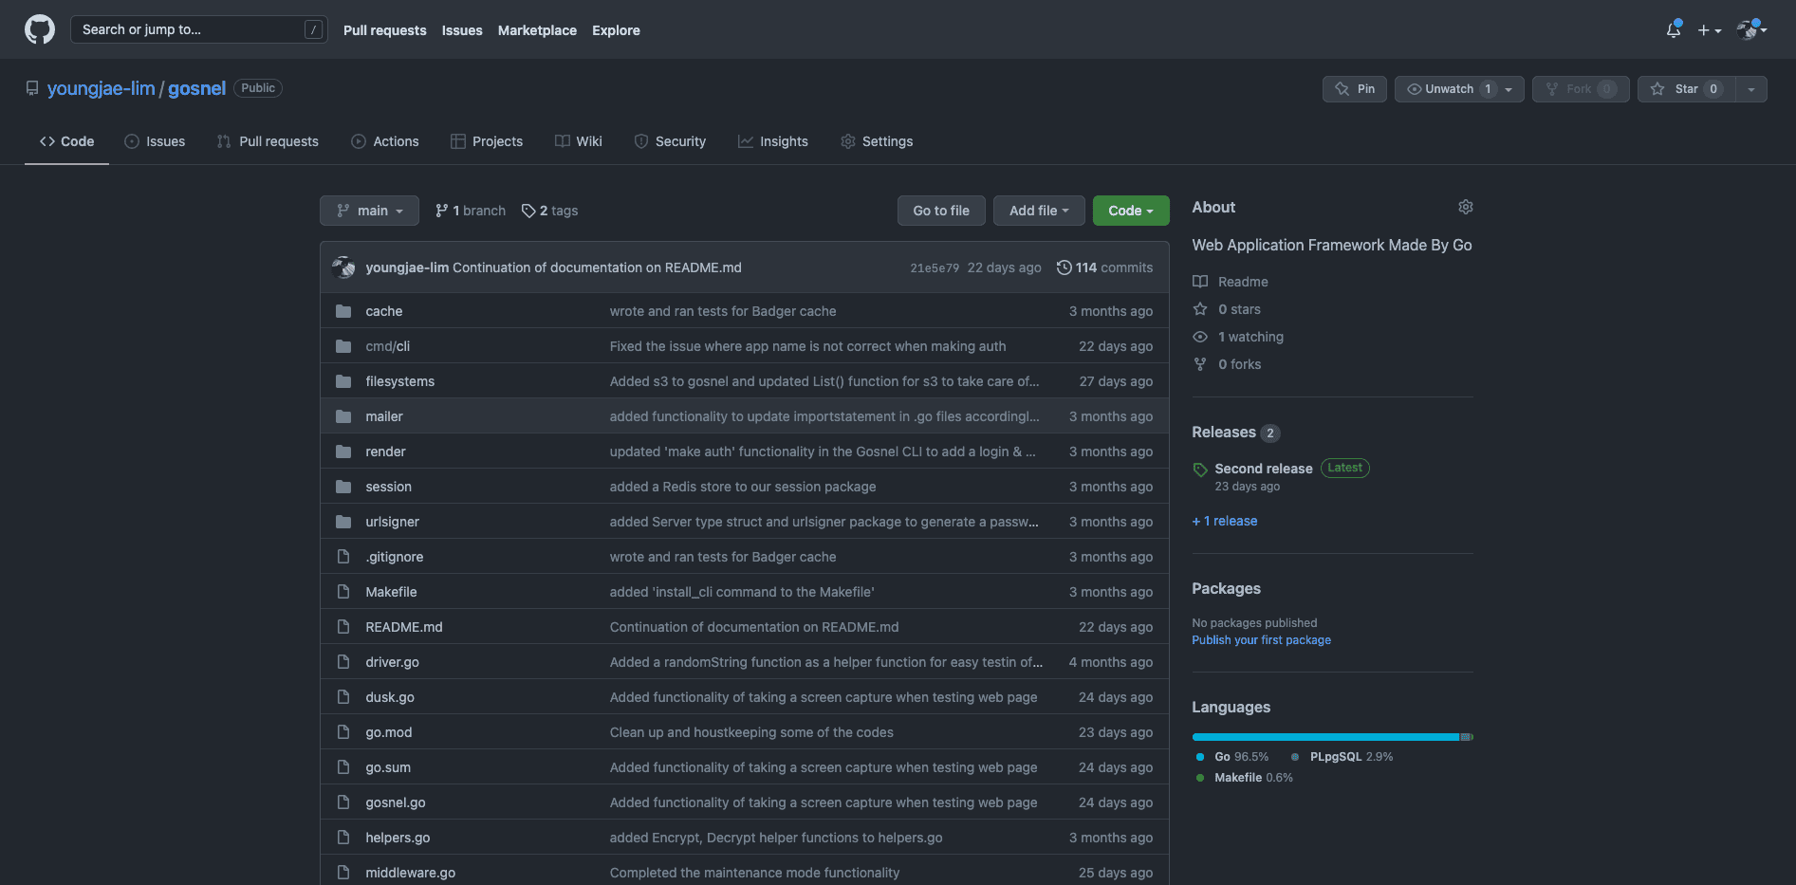Click the fork icon beside 0 forks

[1200, 364]
